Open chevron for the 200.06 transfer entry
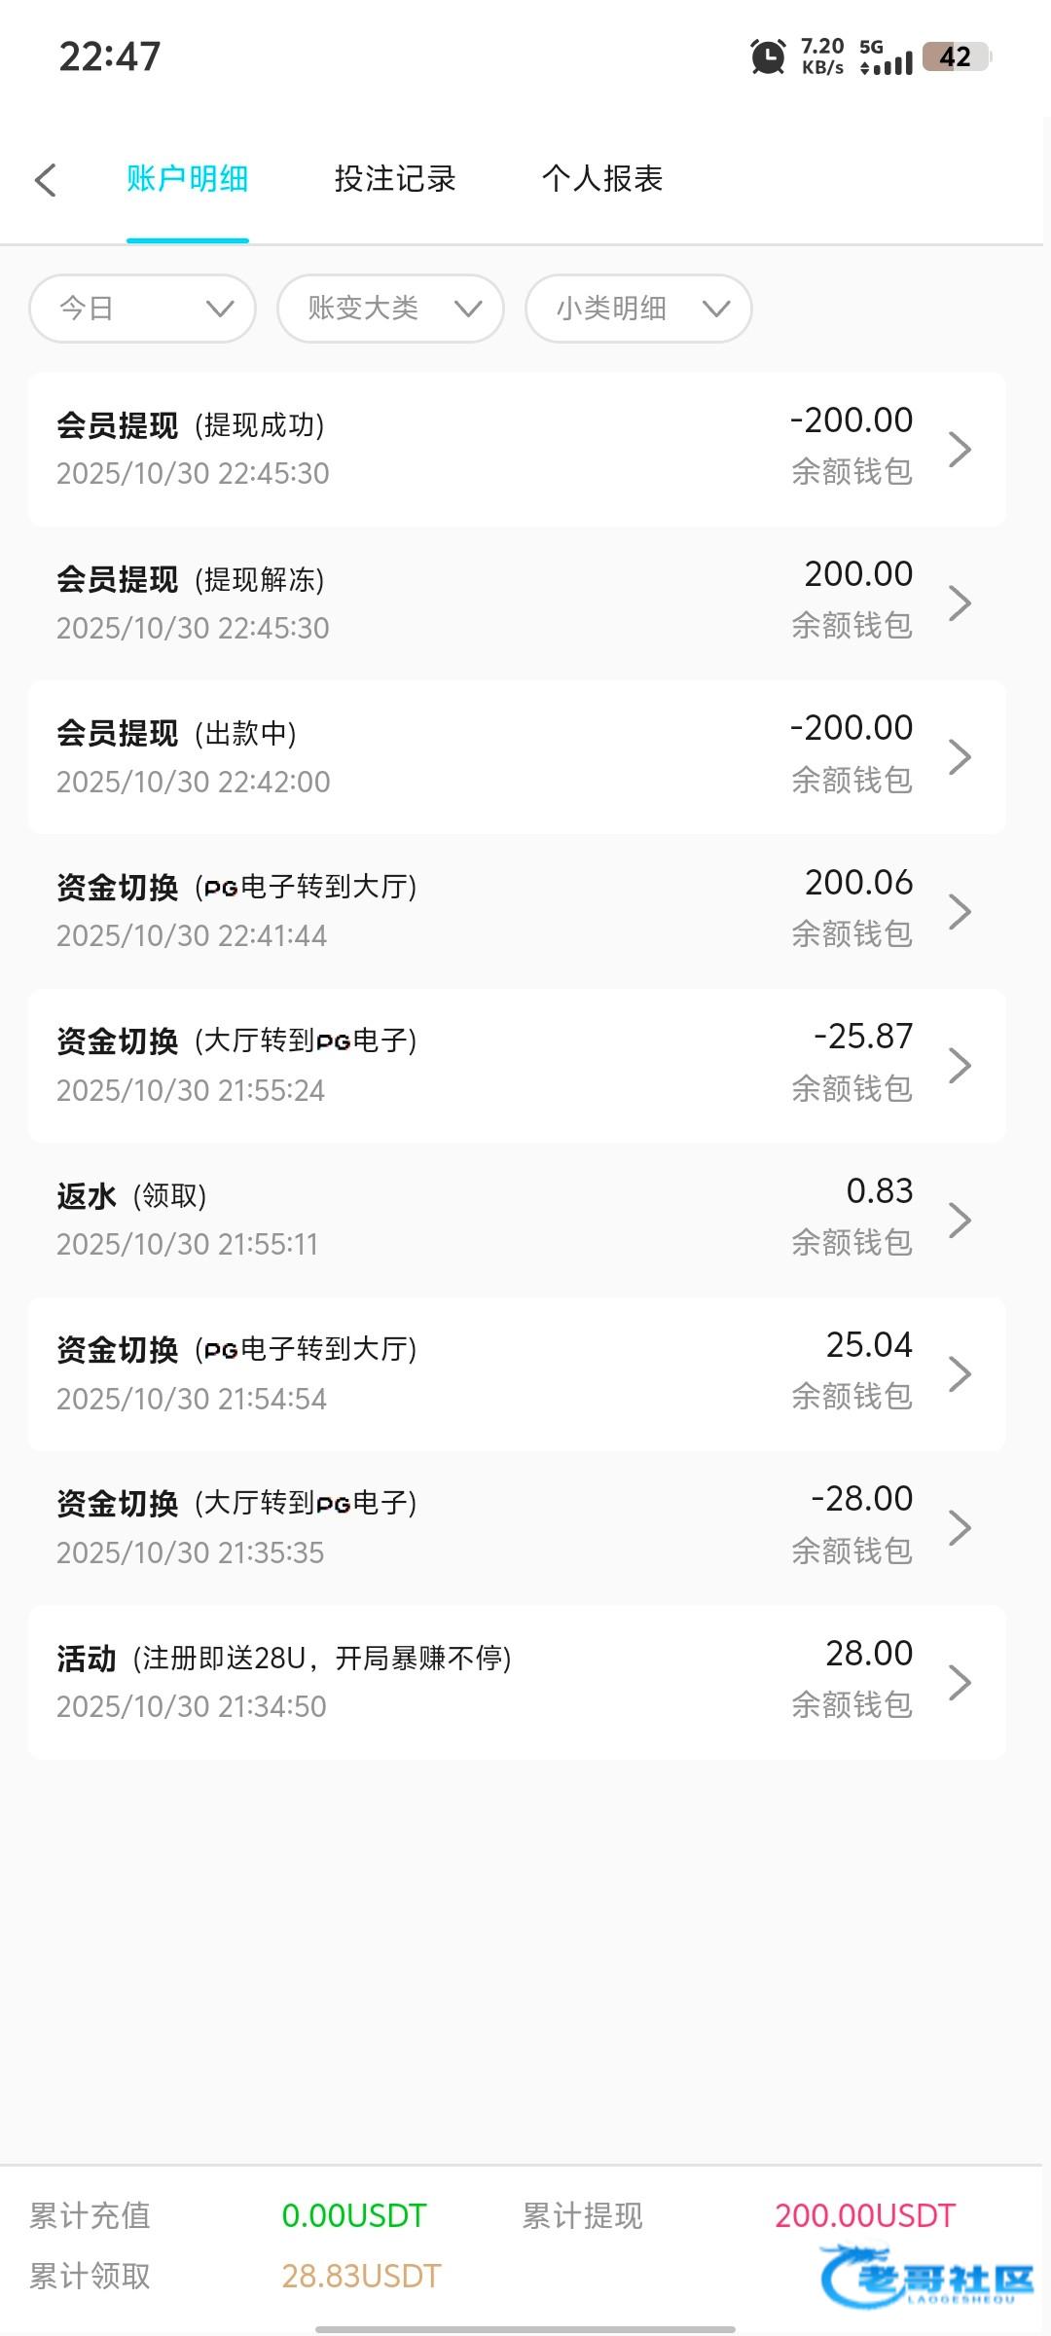 [x=960, y=911]
